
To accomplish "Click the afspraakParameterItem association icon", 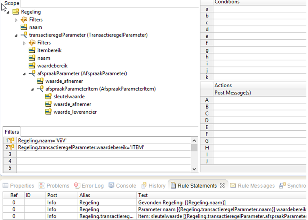I will click(x=40, y=89).
